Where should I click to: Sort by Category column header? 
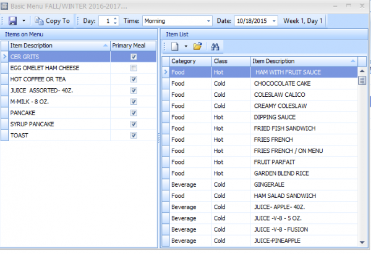tap(189, 61)
